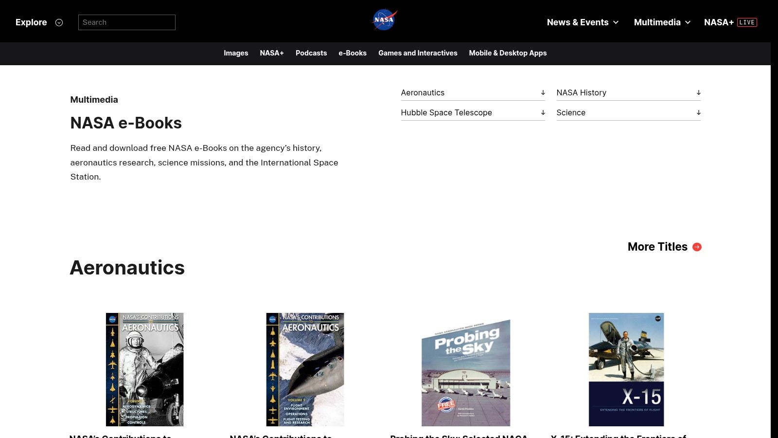This screenshot has width=778, height=438.
Task: Click the NASA meatball logo
Action: click(x=385, y=20)
